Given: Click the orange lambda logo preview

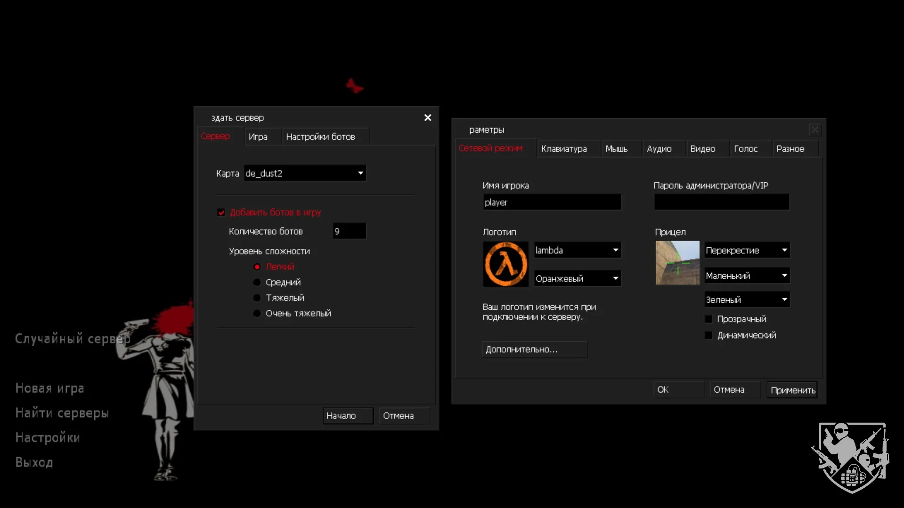Looking at the screenshot, I should [505, 264].
